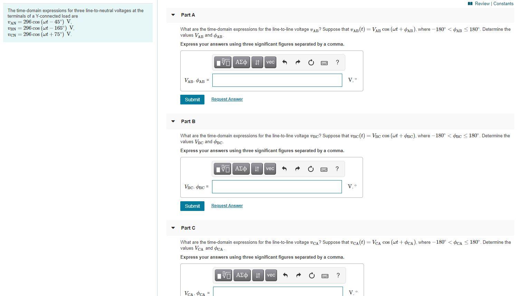Click Request Answer for Part B
Image resolution: width=517 pixels, height=296 pixels.
pyautogui.click(x=227, y=205)
